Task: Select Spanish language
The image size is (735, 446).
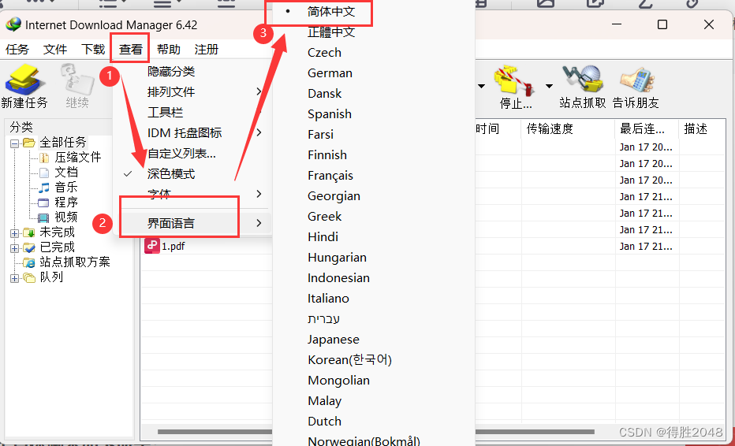Action: [x=330, y=113]
